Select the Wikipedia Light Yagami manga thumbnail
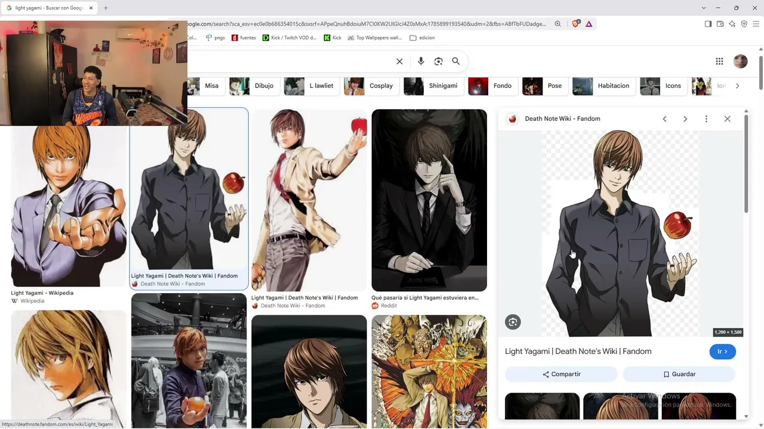 [69, 206]
